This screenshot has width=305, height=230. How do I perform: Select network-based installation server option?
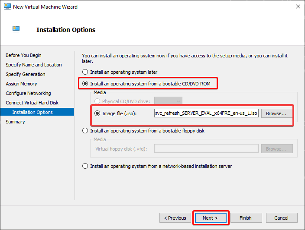tap(85, 166)
